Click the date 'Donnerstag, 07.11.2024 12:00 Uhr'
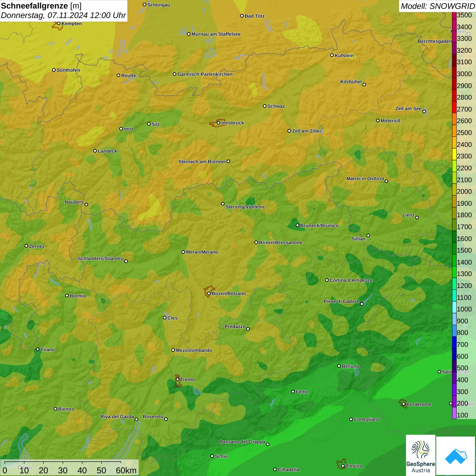 point(64,15)
